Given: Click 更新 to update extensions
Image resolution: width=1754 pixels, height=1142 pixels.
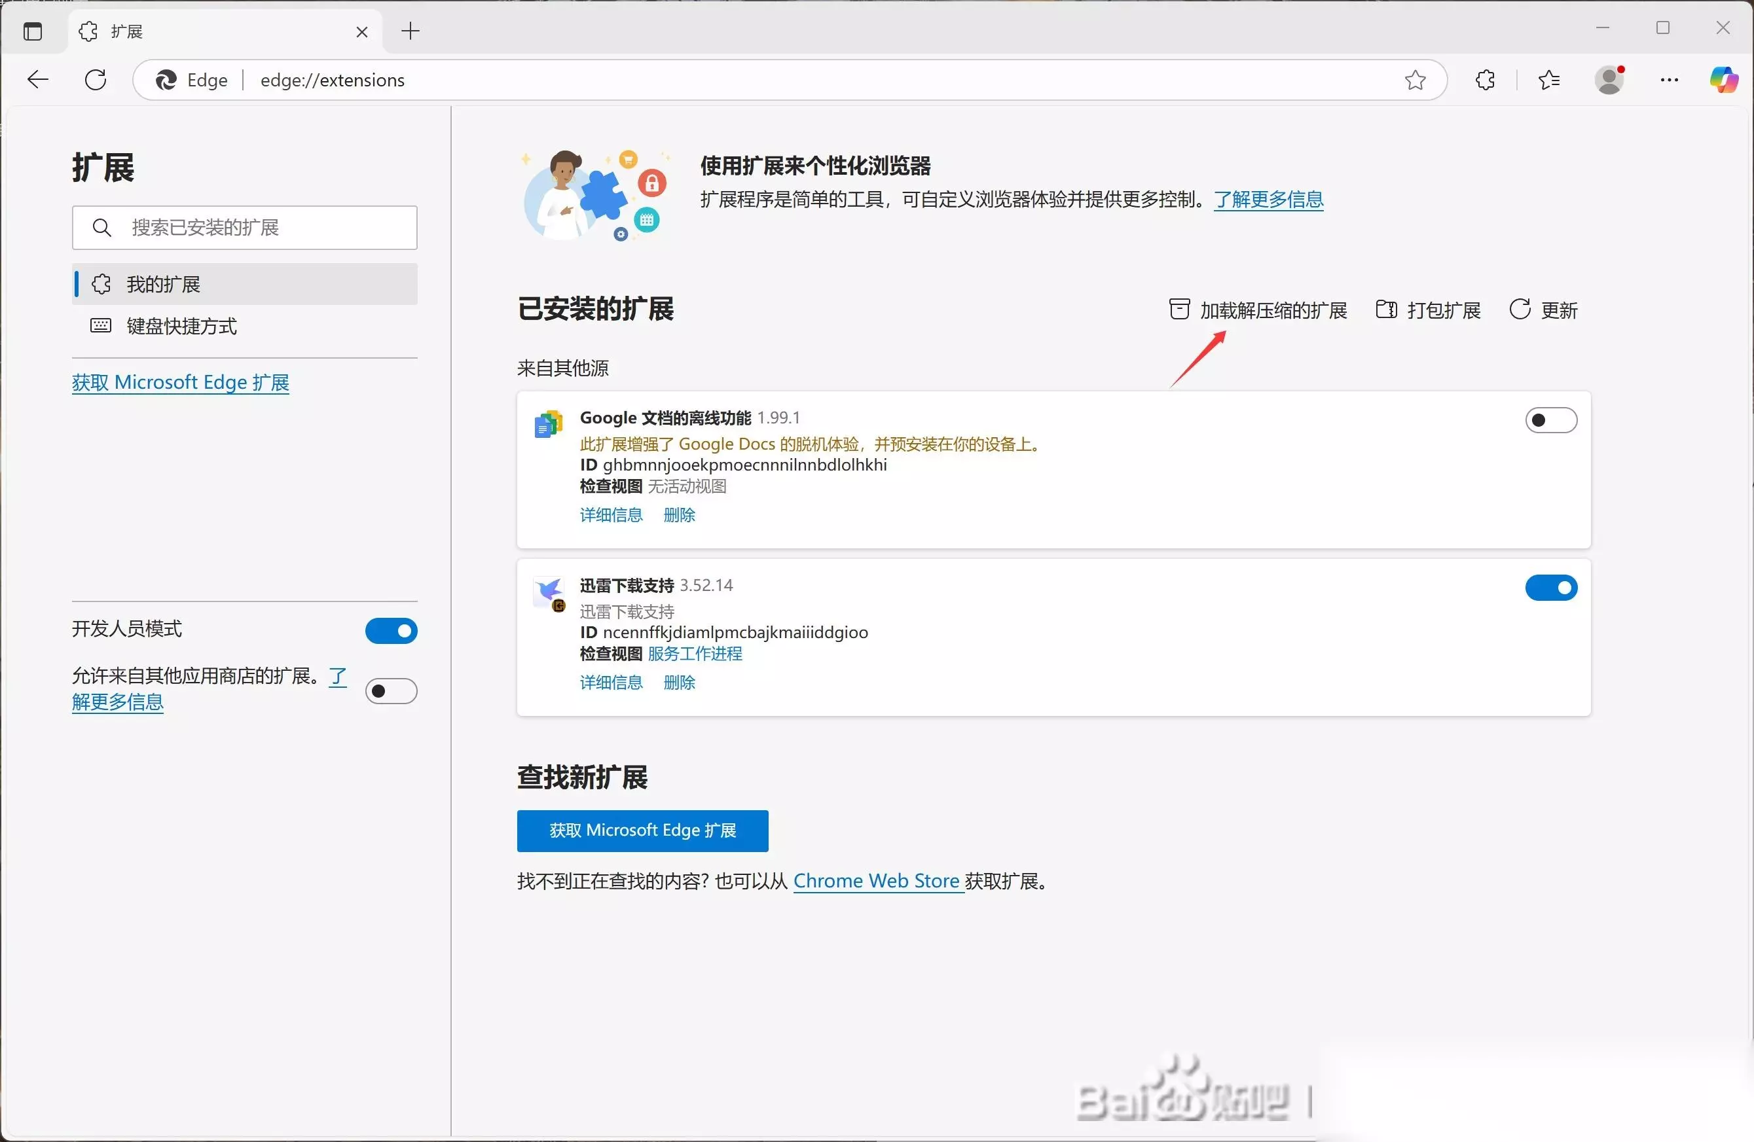Looking at the screenshot, I should click(1543, 310).
